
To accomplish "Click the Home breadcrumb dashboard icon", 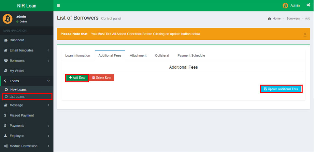I will (x=269, y=19).
